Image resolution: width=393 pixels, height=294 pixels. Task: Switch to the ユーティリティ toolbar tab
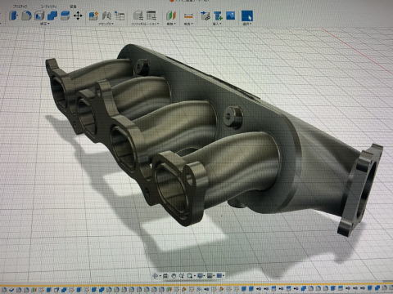click(x=49, y=6)
